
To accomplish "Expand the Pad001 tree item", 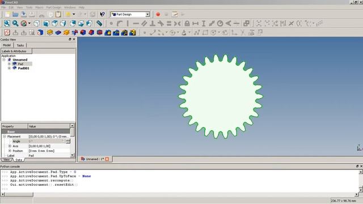I will (x=9, y=68).
